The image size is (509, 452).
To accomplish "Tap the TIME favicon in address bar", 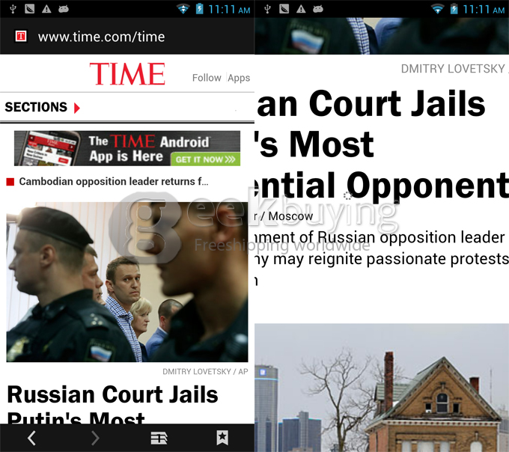I will tap(21, 36).
